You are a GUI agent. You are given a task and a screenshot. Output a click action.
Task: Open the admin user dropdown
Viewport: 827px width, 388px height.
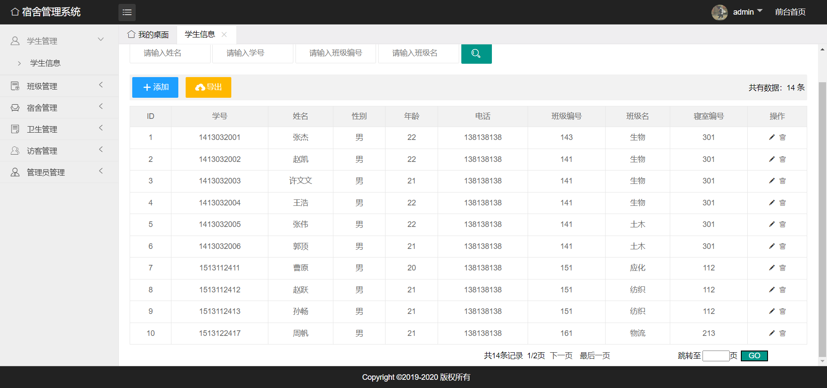(747, 12)
